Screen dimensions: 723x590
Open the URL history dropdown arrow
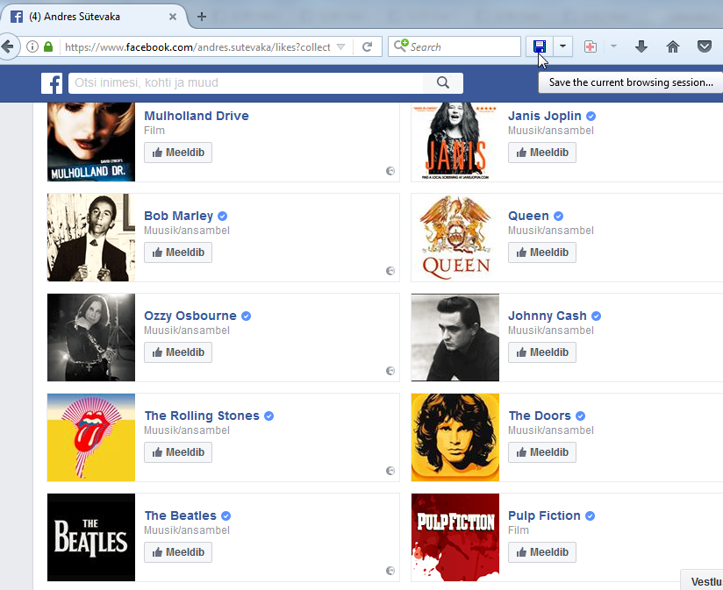(340, 47)
